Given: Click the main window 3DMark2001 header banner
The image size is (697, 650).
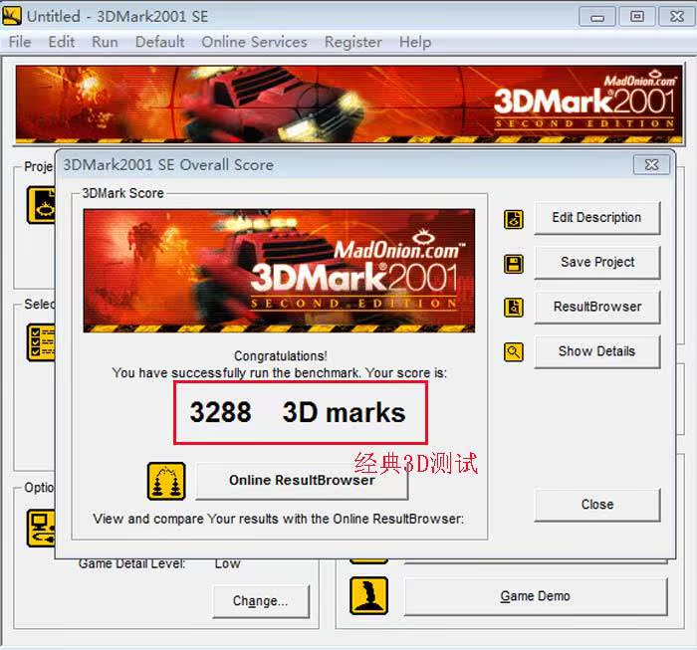Looking at the screenshot, I should pos(348,105).
